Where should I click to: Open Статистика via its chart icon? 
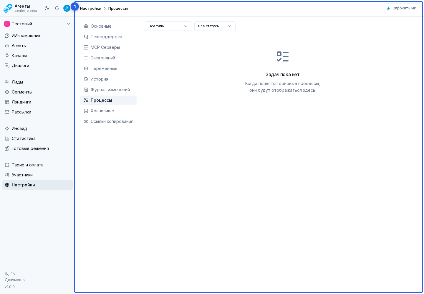7,138
